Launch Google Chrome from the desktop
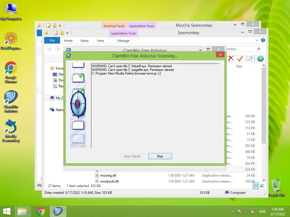The image size is (290, 217). (11, 72)
